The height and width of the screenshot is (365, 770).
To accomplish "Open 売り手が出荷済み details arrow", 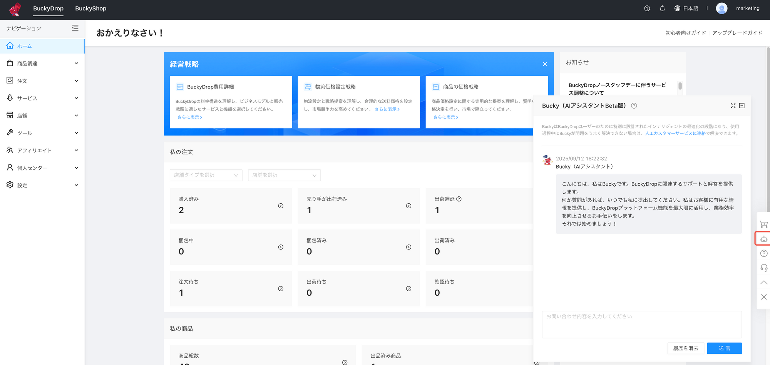I will pyautogui.click(x=408, y=206).
